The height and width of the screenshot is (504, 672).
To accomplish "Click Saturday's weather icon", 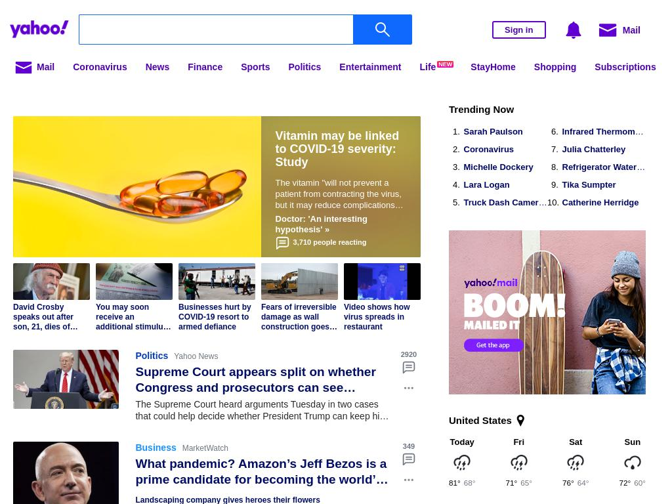I will point(575,463).
